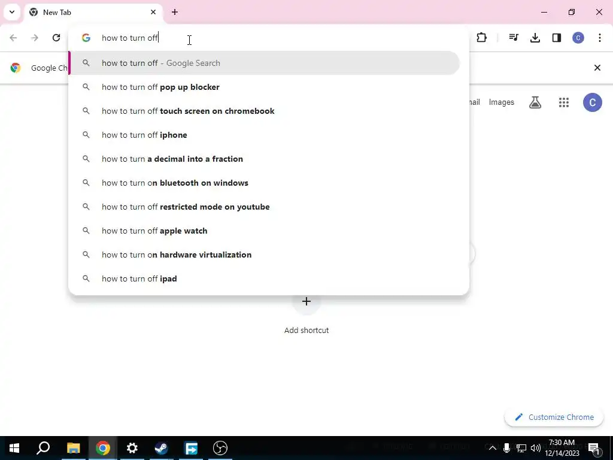The width and height of the screenshot is (613, 460).
Task: Choose "how to turn off iphone" suggestion
Action: point(264,135)
